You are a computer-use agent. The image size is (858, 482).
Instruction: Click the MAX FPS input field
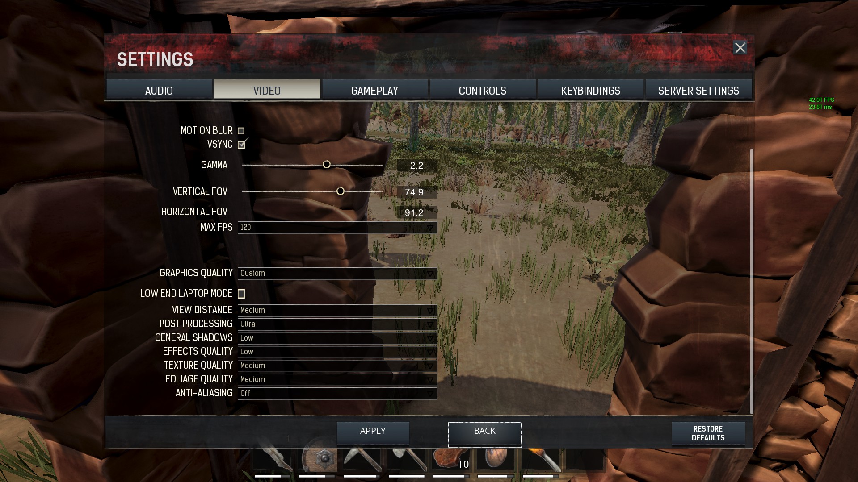pos(336,227)
